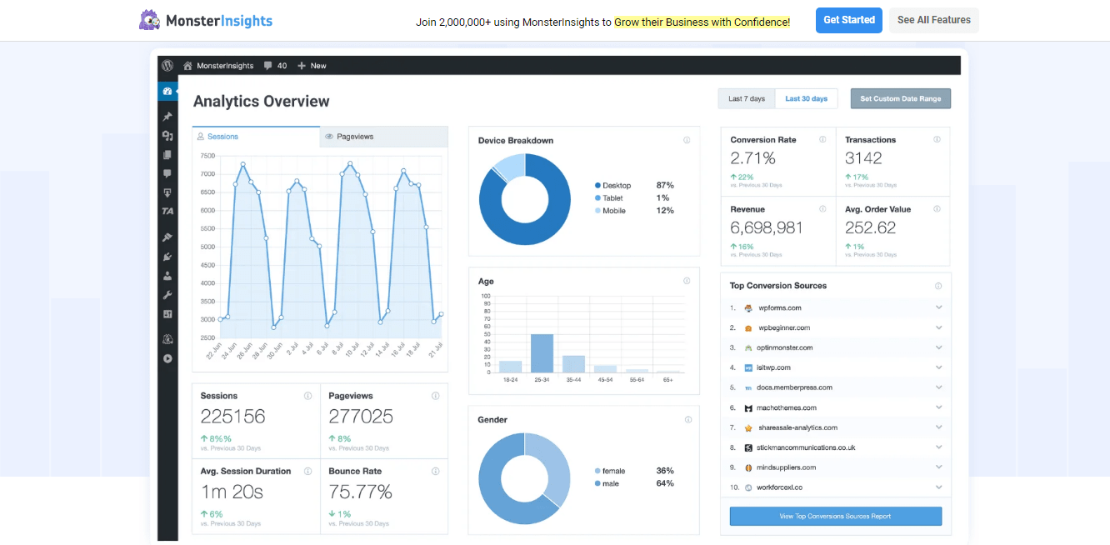
Task: Click the MonsterInsights logo in the header
Action: (x=206, y=21)
